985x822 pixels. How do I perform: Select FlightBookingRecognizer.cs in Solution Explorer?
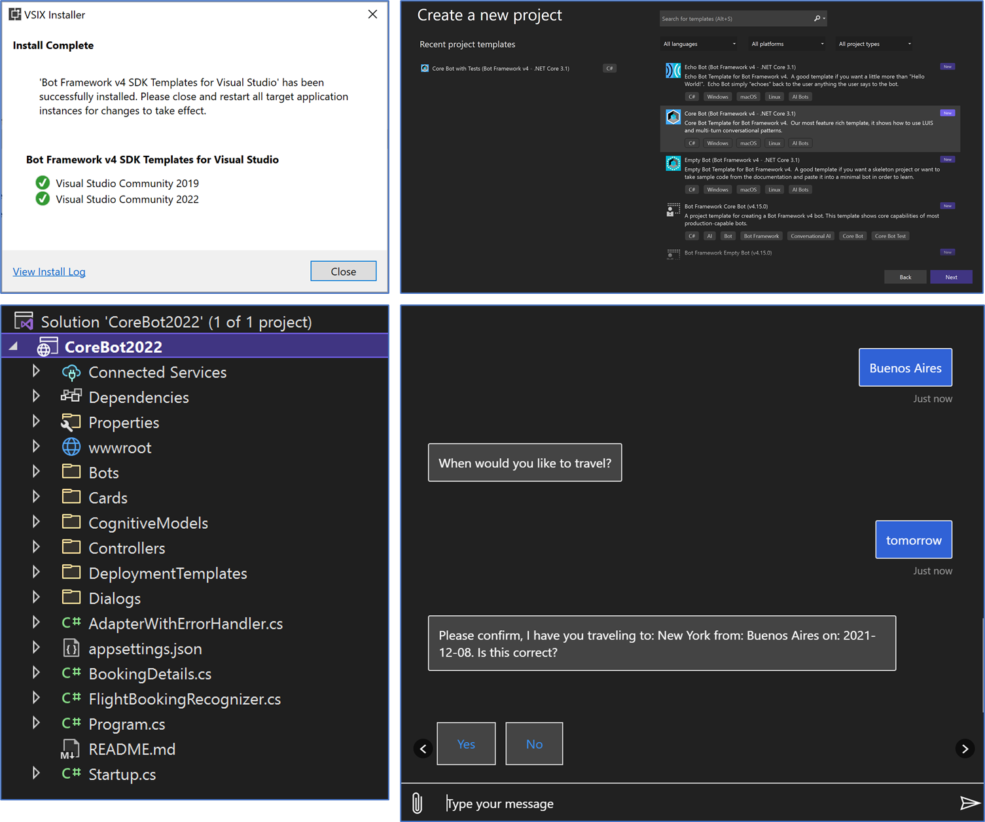click(x=185, y=698)
